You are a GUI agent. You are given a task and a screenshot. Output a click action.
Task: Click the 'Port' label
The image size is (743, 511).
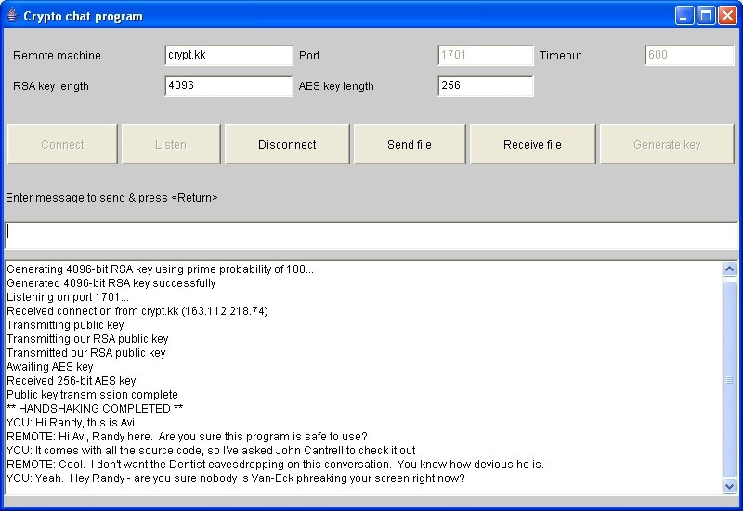309,56
